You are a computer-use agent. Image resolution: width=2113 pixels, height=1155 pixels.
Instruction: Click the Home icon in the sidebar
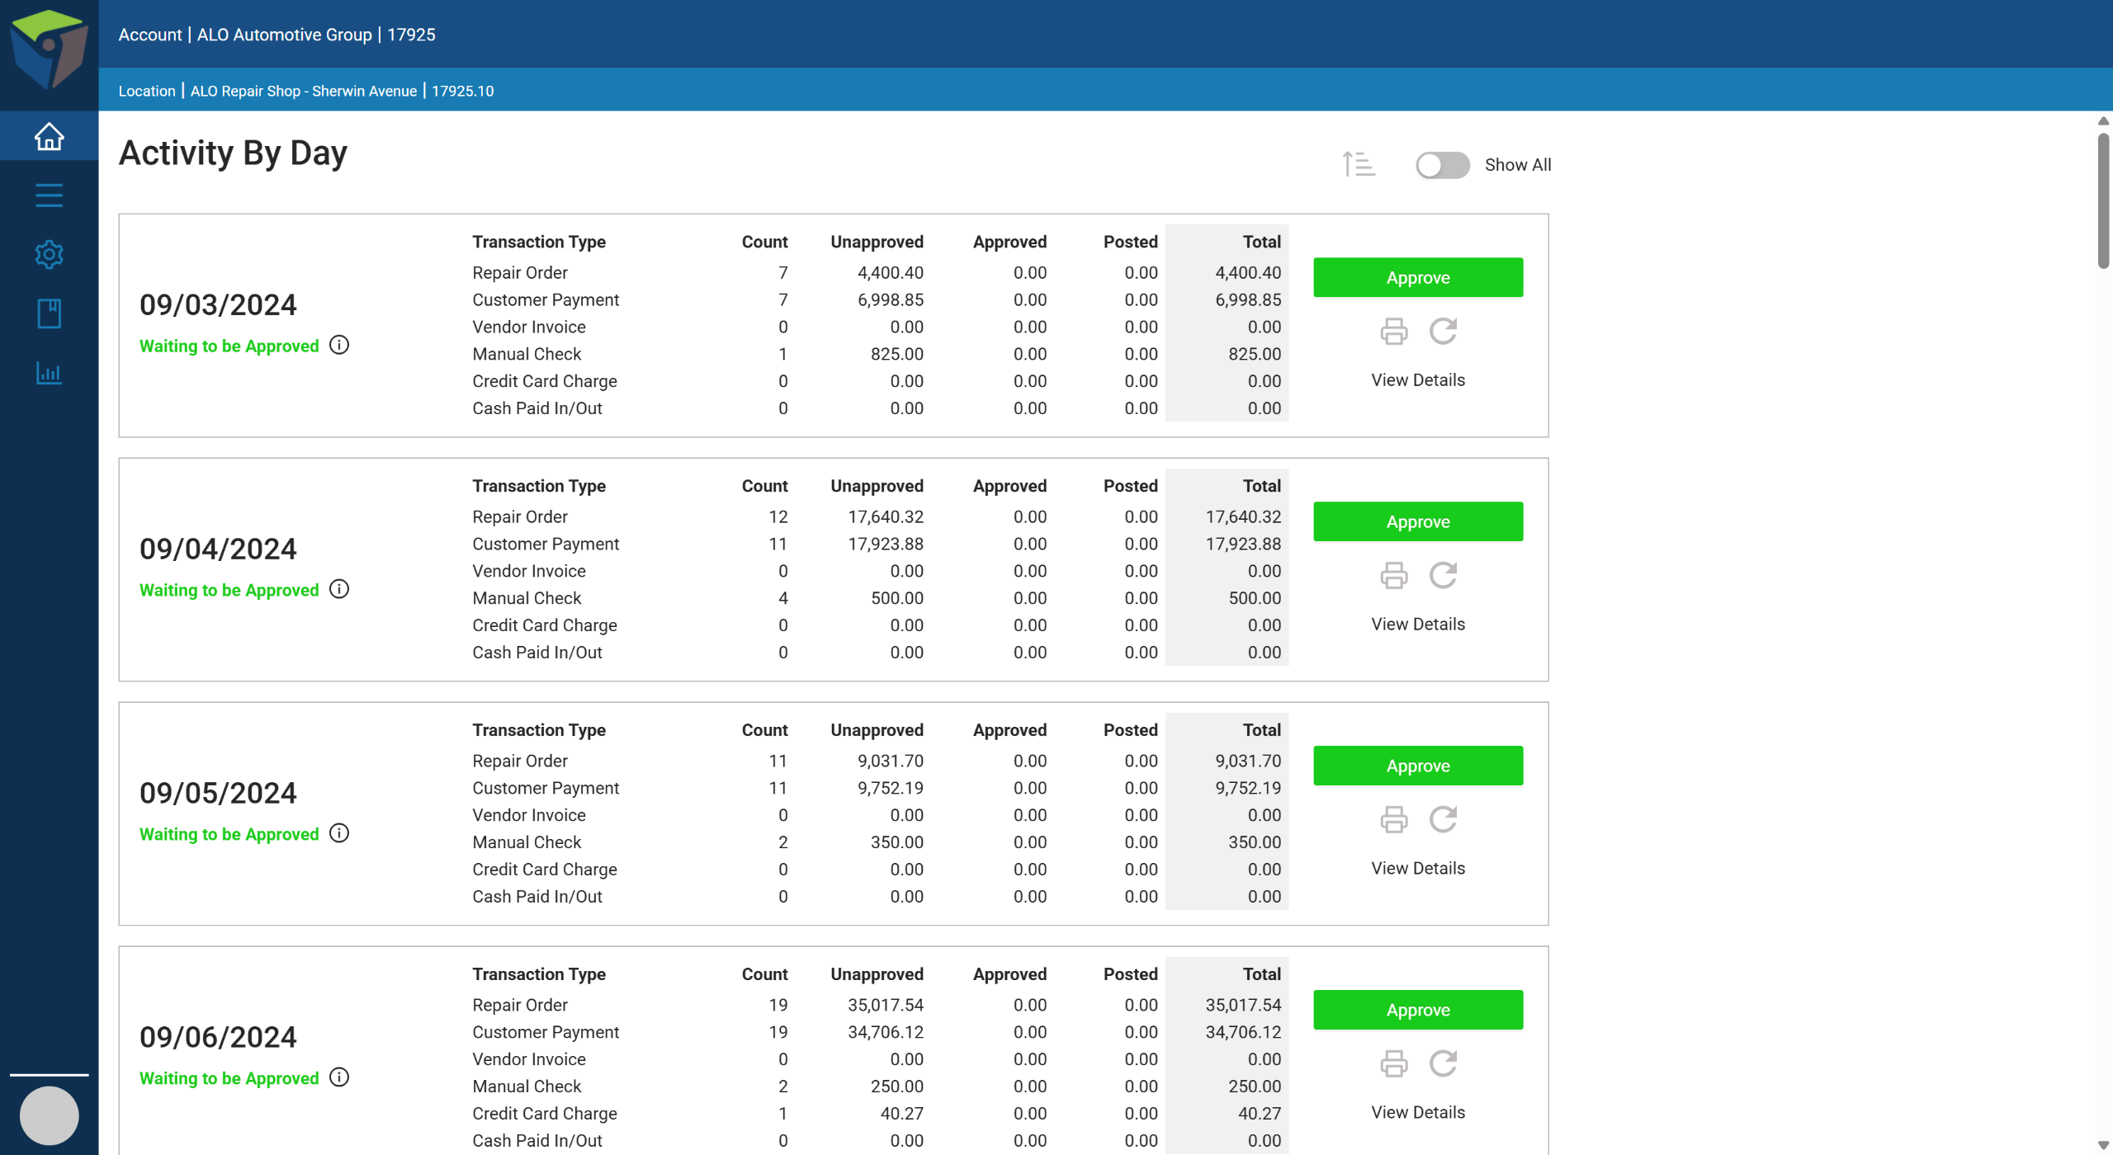(x=49, y=136)
